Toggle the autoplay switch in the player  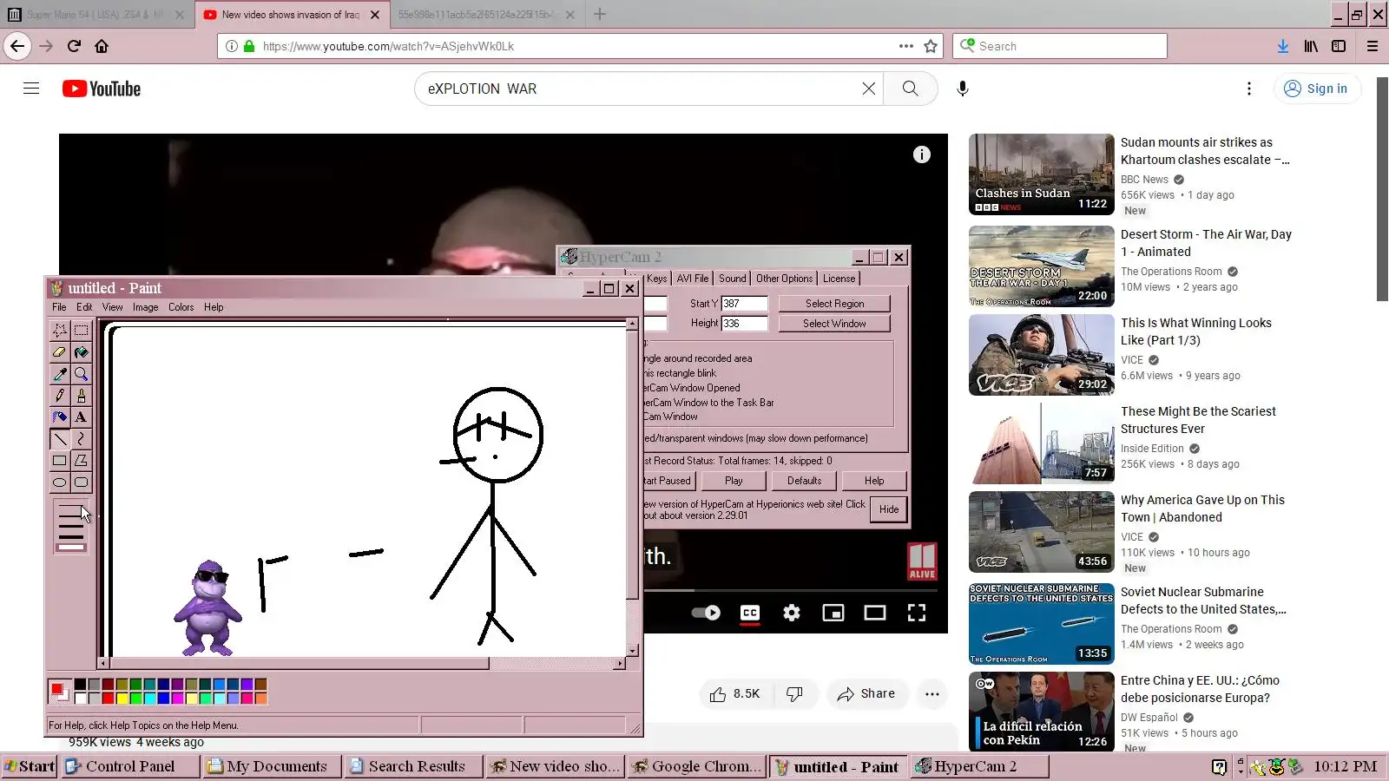point(705,613)
